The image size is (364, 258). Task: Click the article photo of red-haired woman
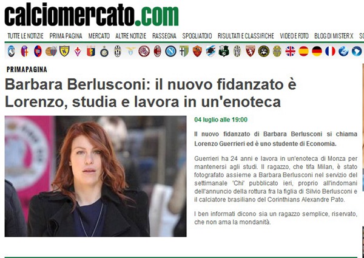pyautogui.click(x=95, y=176)
